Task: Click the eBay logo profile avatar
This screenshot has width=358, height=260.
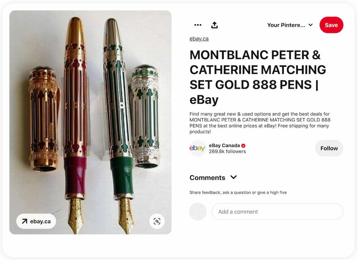Action: pyautogui.click(x=197, y=148)
